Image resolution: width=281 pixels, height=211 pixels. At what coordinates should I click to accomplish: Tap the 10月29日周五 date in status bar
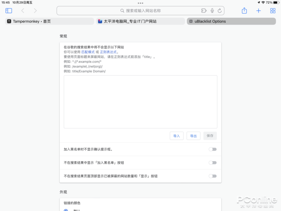click(x=22, y=2)
